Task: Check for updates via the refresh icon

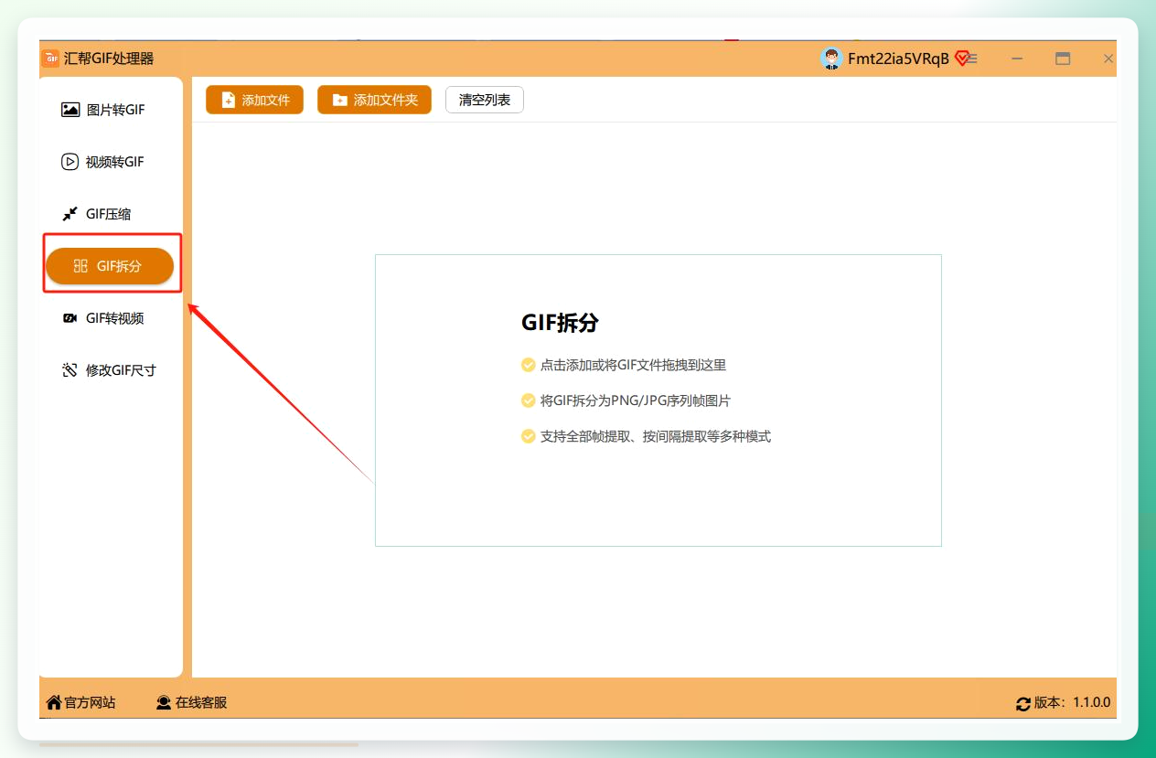Action: 1023,703
